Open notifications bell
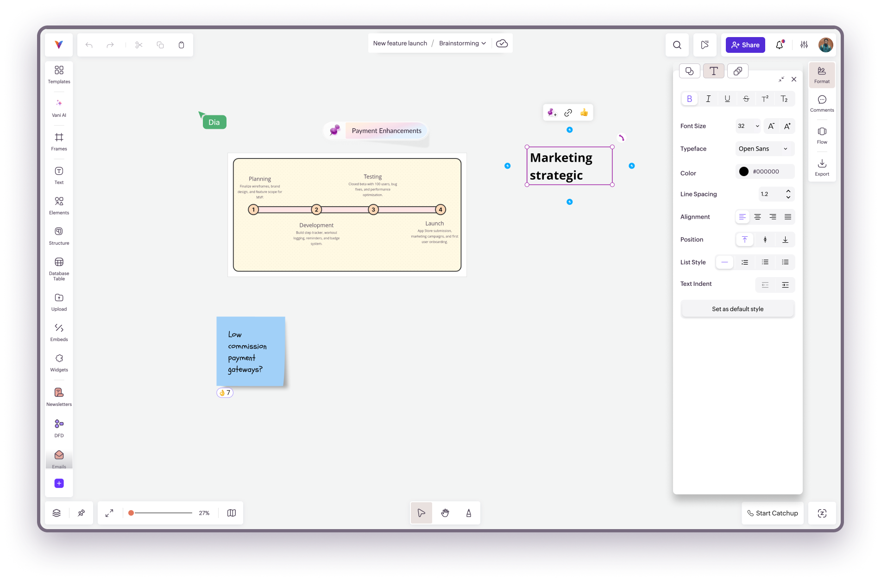 [x=780, y=45]
